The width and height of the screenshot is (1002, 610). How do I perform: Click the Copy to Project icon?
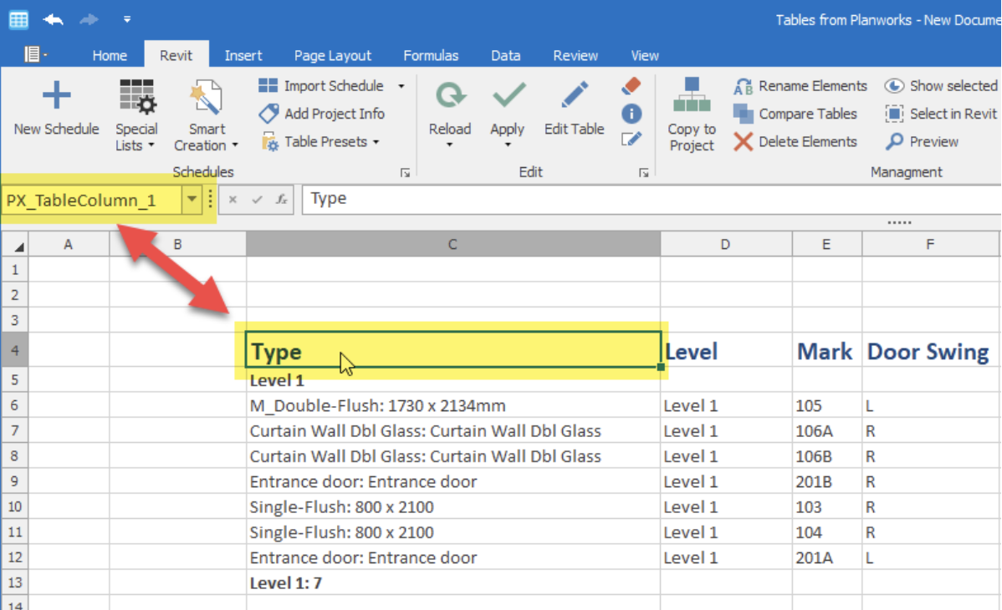click(692, 95)
